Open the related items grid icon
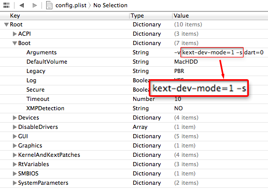 coord(6,5)
